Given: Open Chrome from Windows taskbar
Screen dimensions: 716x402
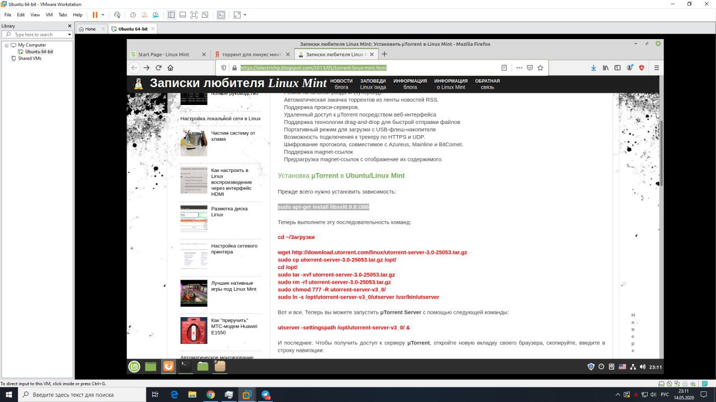Looking at the screenshot, I should pos(210,394).
